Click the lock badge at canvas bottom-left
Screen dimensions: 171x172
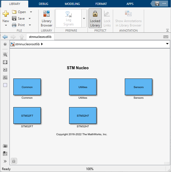coord(14,161)
